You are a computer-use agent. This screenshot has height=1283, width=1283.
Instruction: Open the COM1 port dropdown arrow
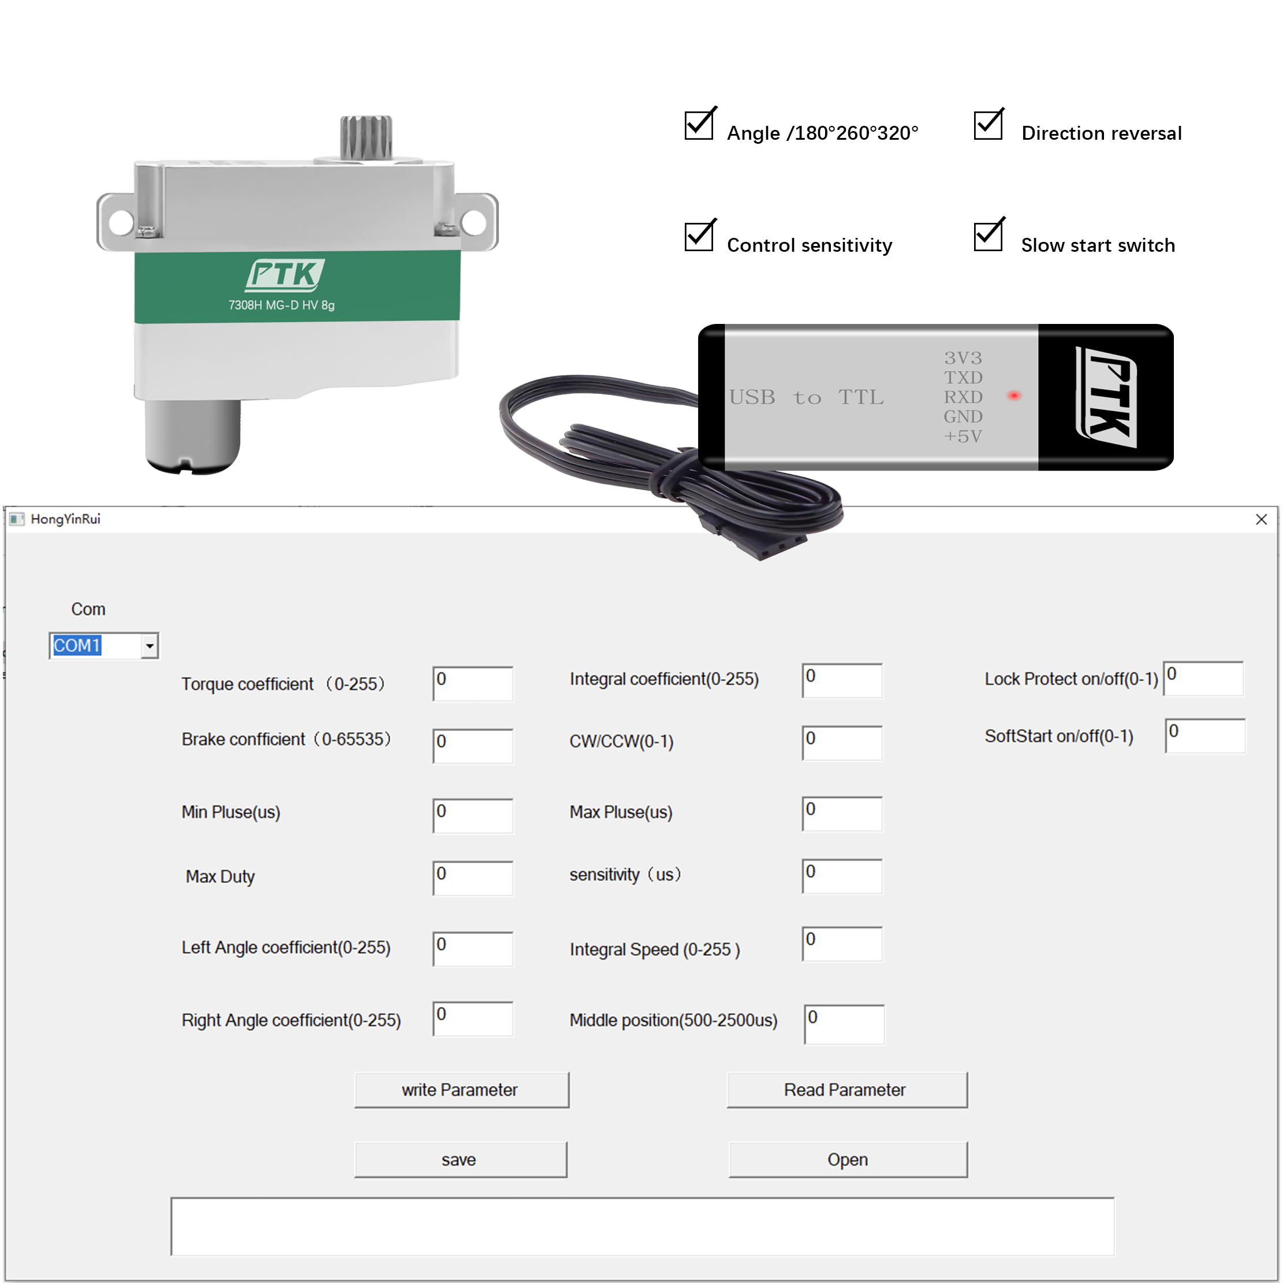(150, 646)
